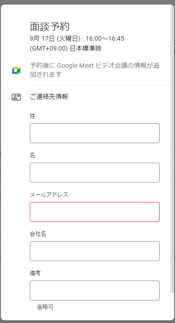Click the 備考 label

tap(35, 273)
